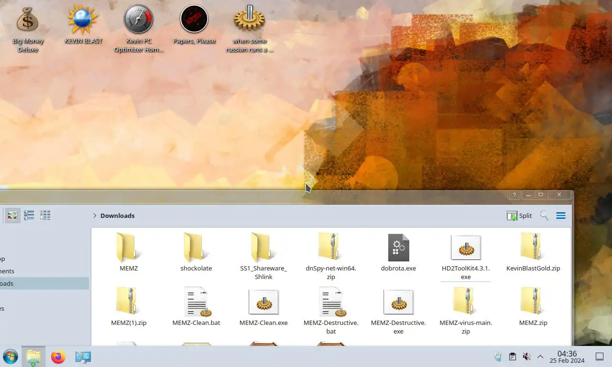
Task: Switch Dolphin to icons view mode
Action: point(12,216)
